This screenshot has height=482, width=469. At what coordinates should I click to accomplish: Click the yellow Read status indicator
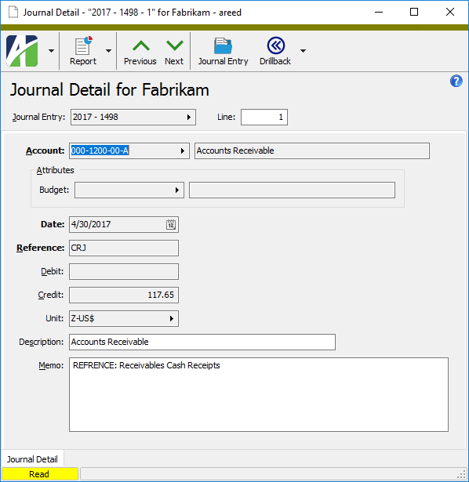pyautogui.click(x=40, y=473)
